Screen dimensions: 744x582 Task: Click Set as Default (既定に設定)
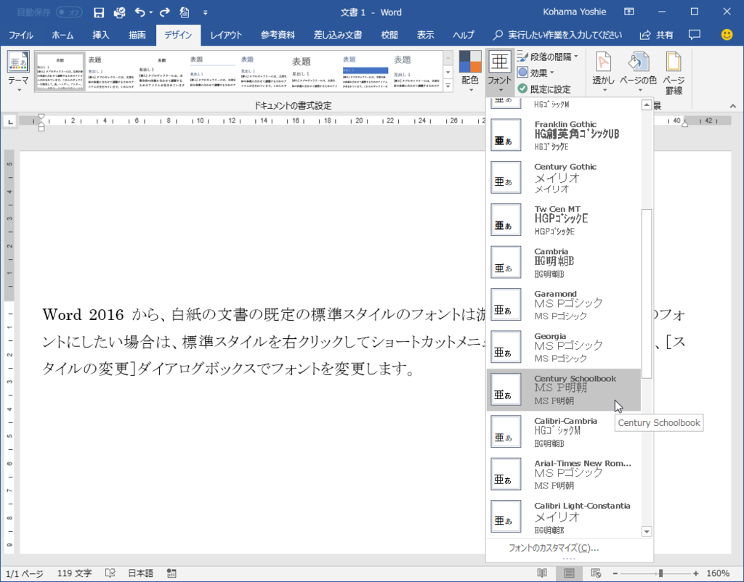coord(543,89)
